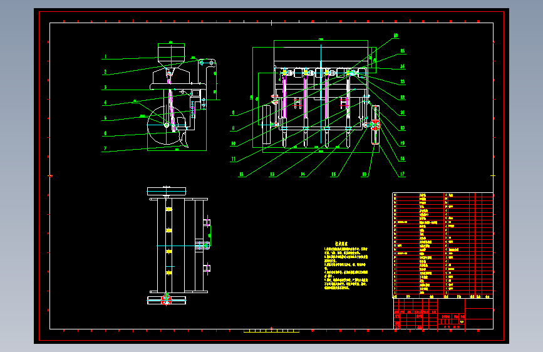Click callout number 11 left of front view
This screenshot has width=543, height=352.
pos(234,159)
